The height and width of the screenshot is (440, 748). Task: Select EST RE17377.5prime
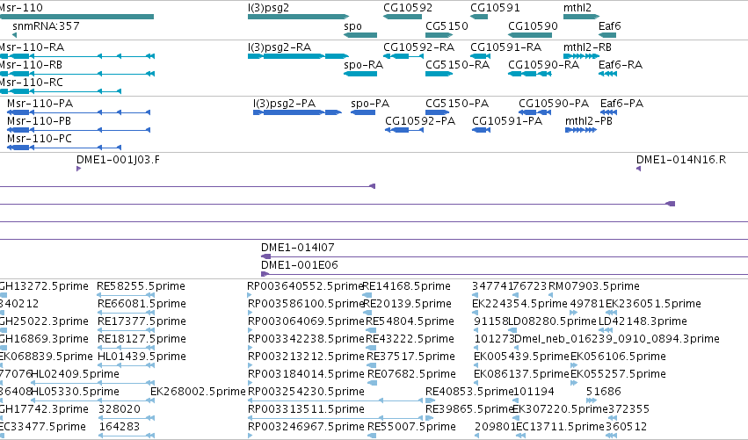coord(142,321)
